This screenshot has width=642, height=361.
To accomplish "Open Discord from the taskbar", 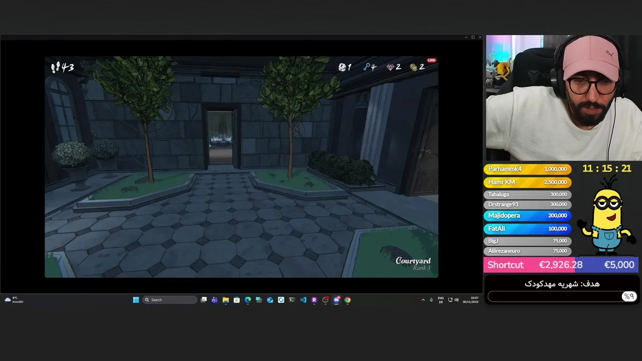I will pos(337,300).
